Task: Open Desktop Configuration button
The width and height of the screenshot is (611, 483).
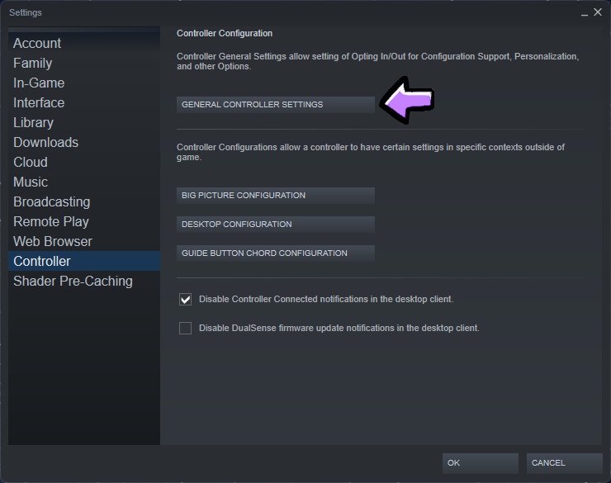Action: point(276,225)
